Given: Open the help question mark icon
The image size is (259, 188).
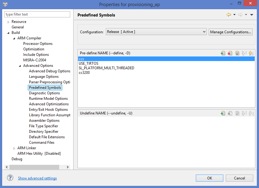Looking at the screenshot, I should pyautogui.click(x=10, y=178).
